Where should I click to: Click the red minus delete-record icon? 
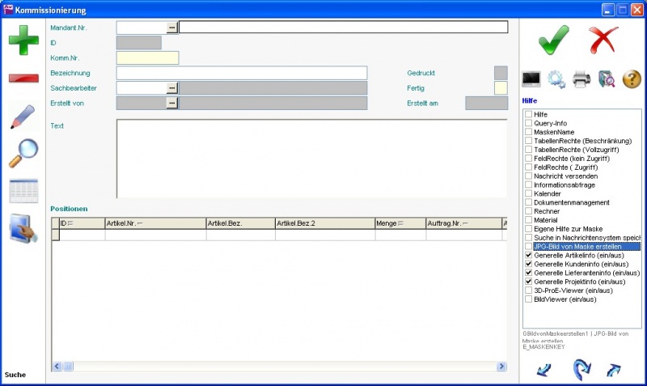click(23, 78)
